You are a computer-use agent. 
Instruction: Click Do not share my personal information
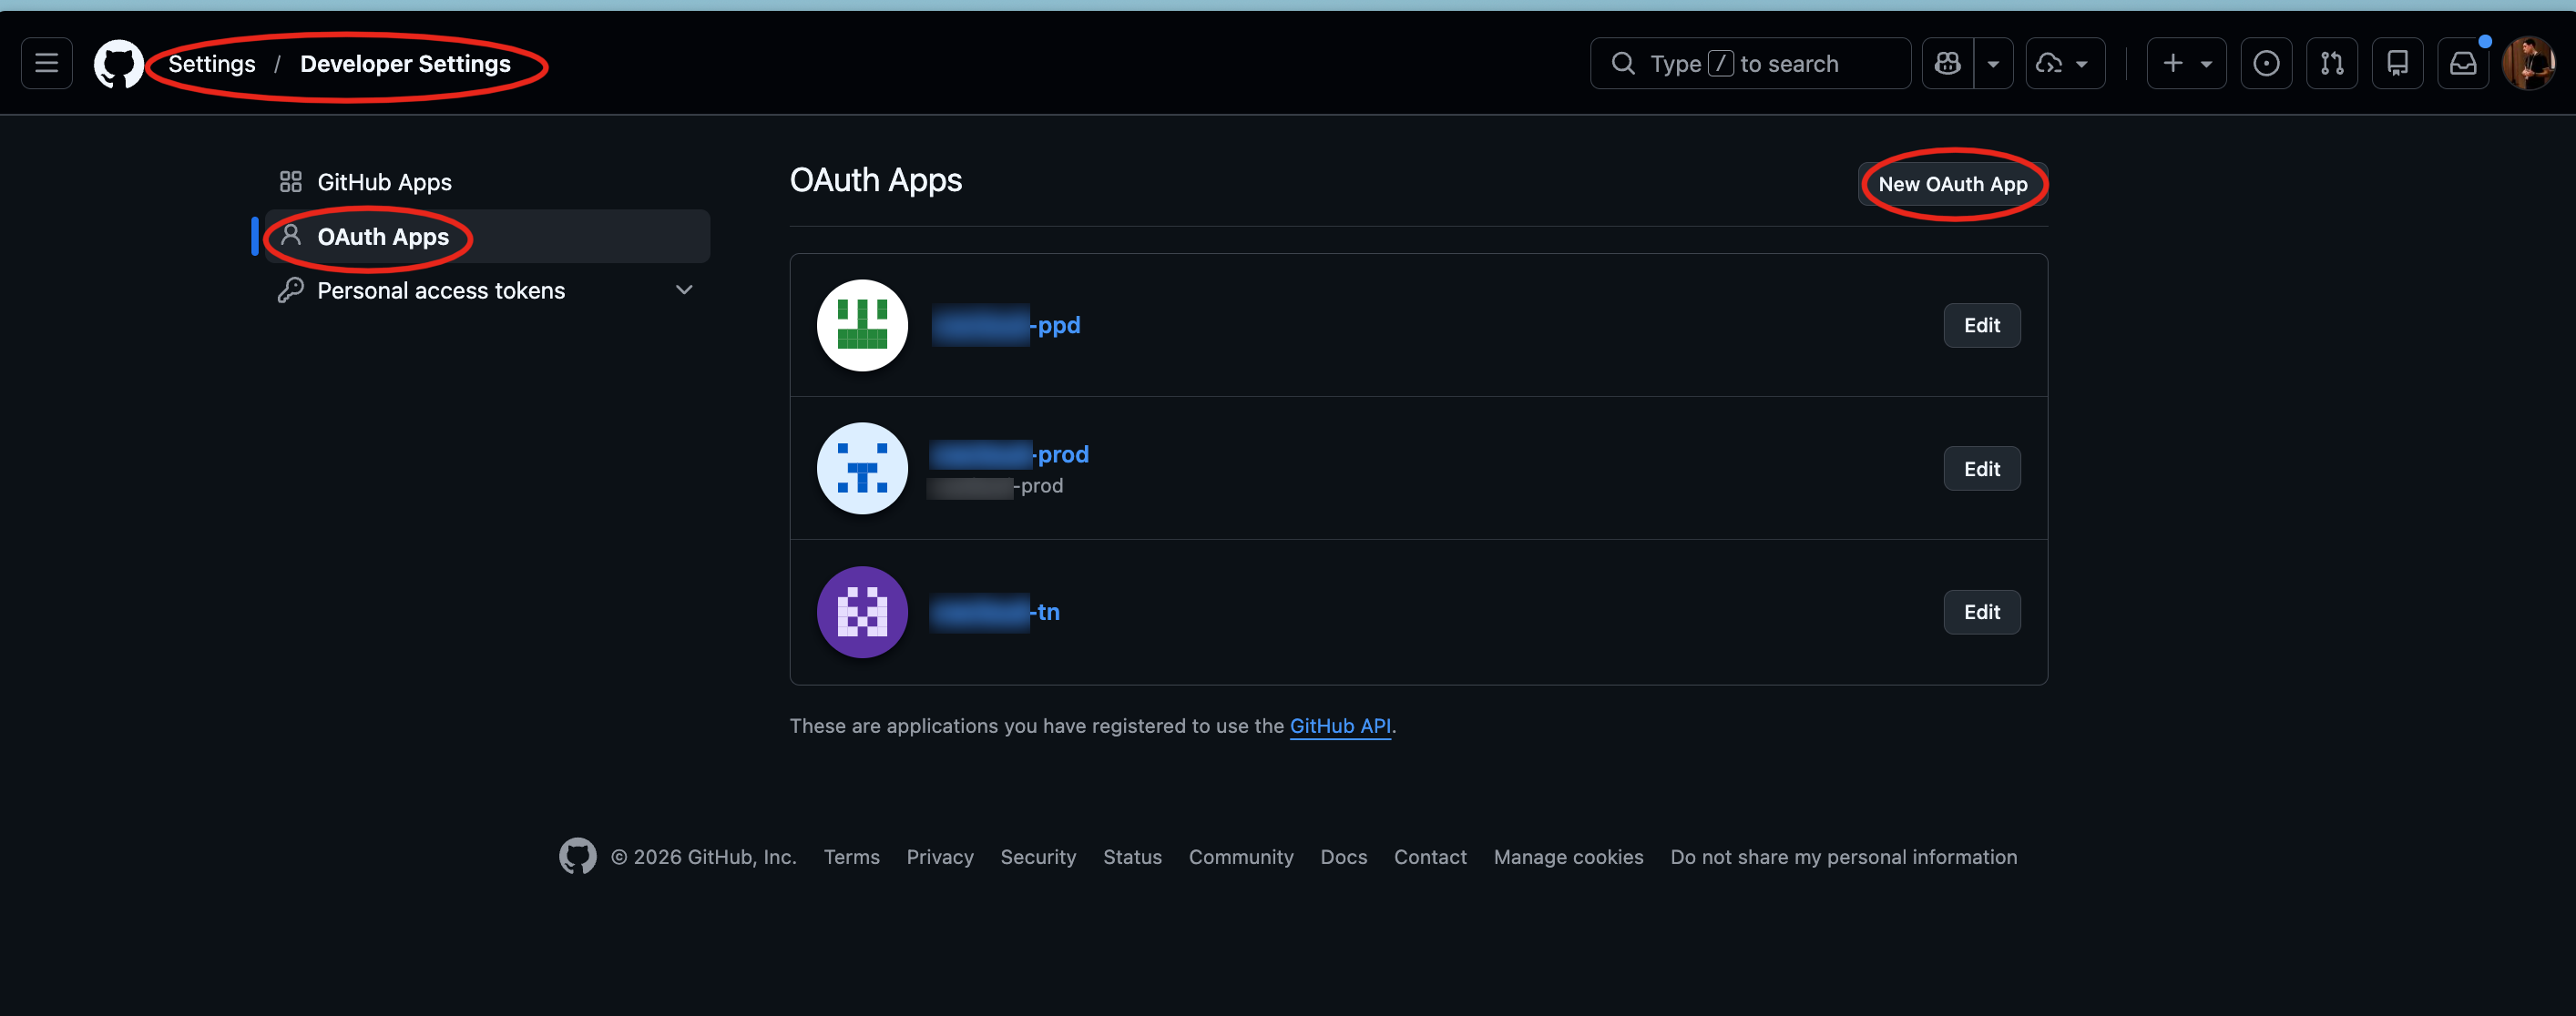click(1843, 858)
